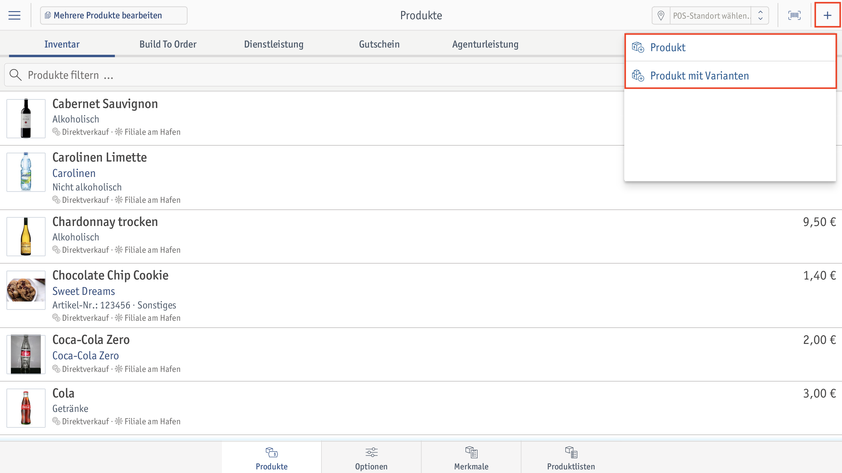The width and height of the screenshot is (842, 473).
Task: Select the Build To Order tab
Action: click(168, 44)
